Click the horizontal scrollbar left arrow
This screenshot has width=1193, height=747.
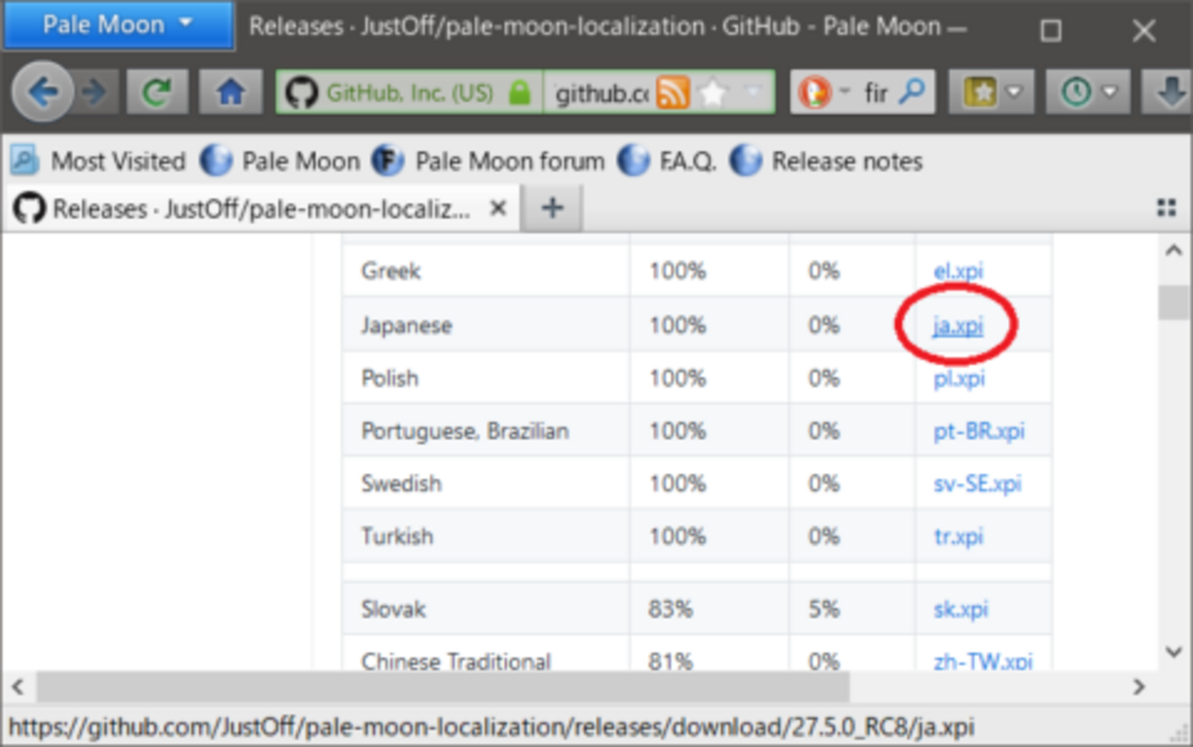click(17, 686)
